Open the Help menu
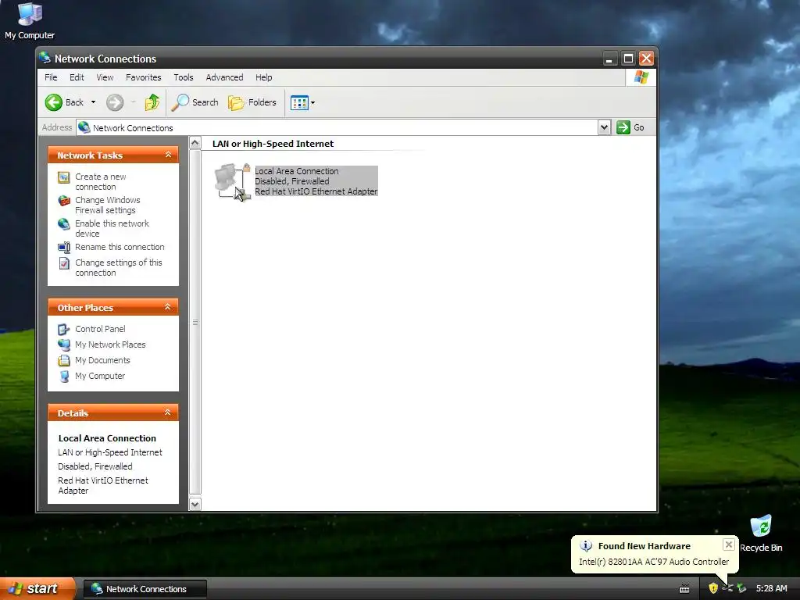This screenshot has width=800, height=600. point(264,77)
